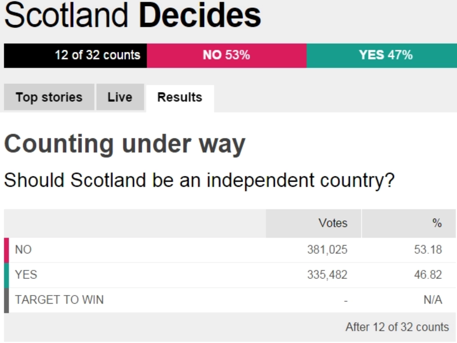
Task: Open the Top stories tab
Action: coord(49,97)
